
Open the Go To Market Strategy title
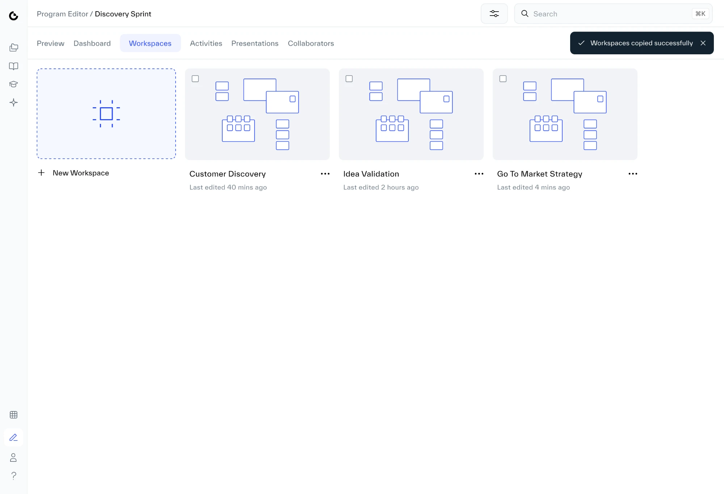coord(540,174)
